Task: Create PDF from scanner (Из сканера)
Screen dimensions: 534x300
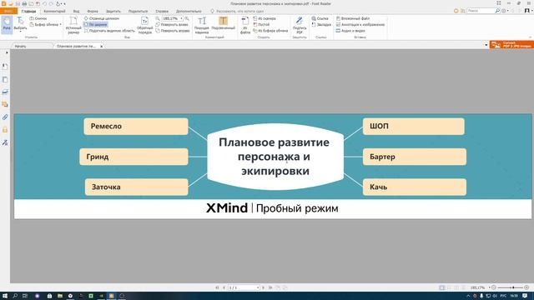Action: tap(264, 18)
